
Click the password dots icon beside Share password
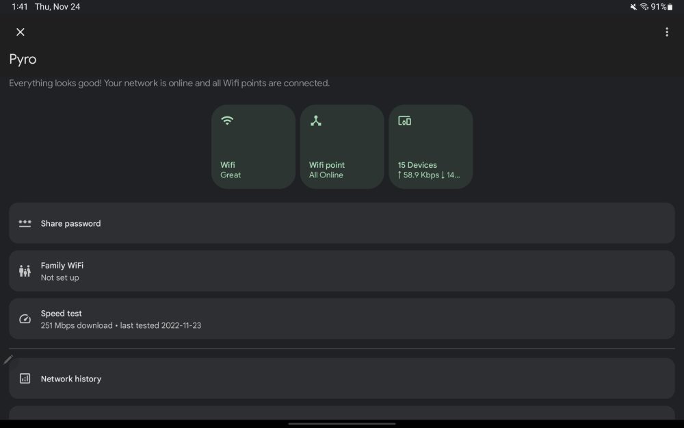(25, 223)
